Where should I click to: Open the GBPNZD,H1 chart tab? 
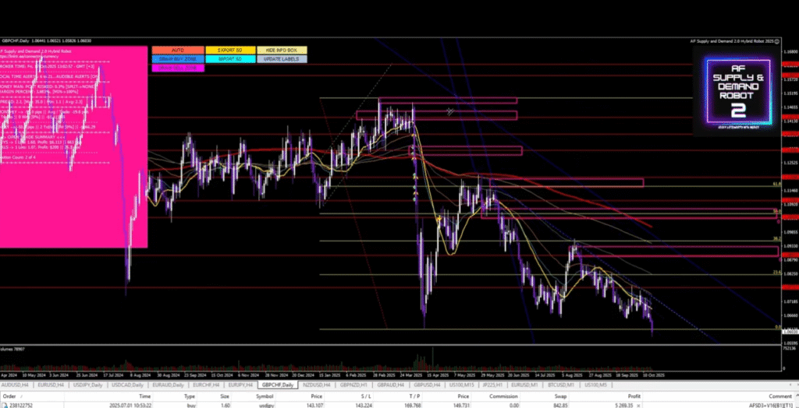(353, 385)
